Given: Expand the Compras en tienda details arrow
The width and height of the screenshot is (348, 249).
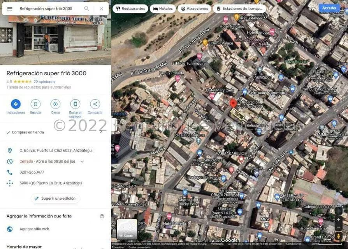Looking at the screenshot, I should point(101,132).
